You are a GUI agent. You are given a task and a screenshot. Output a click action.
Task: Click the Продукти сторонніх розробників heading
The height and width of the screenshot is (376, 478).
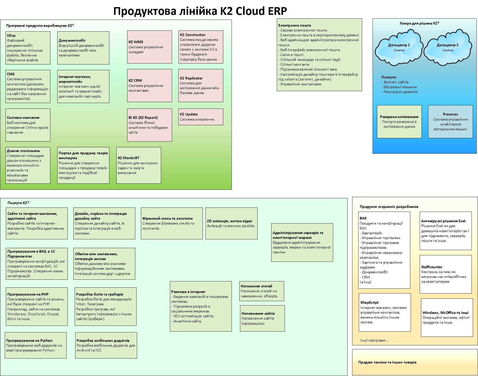click(389, 207)
